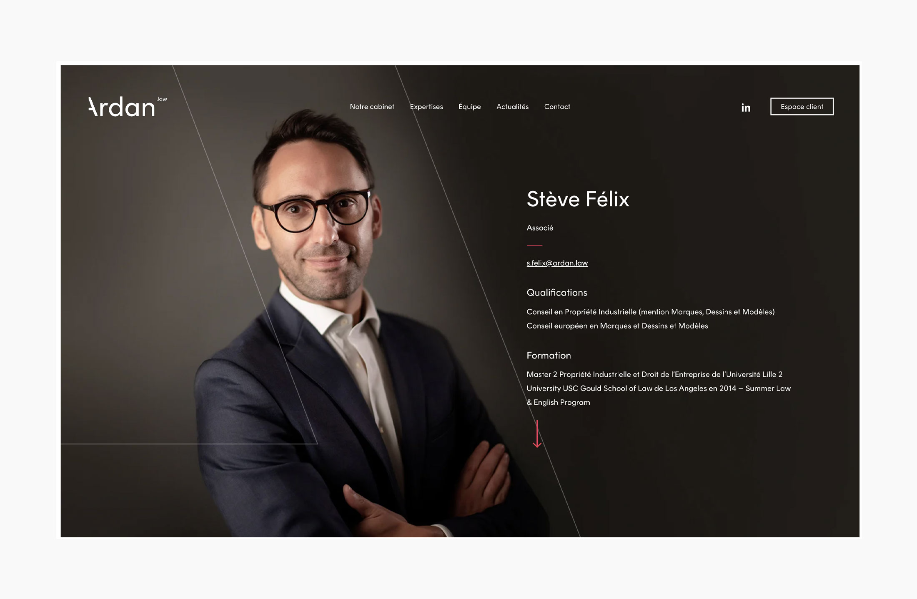Viewport: 917px width, 599px height.
Task: Select the Formation heading
Action: point(549,356)
